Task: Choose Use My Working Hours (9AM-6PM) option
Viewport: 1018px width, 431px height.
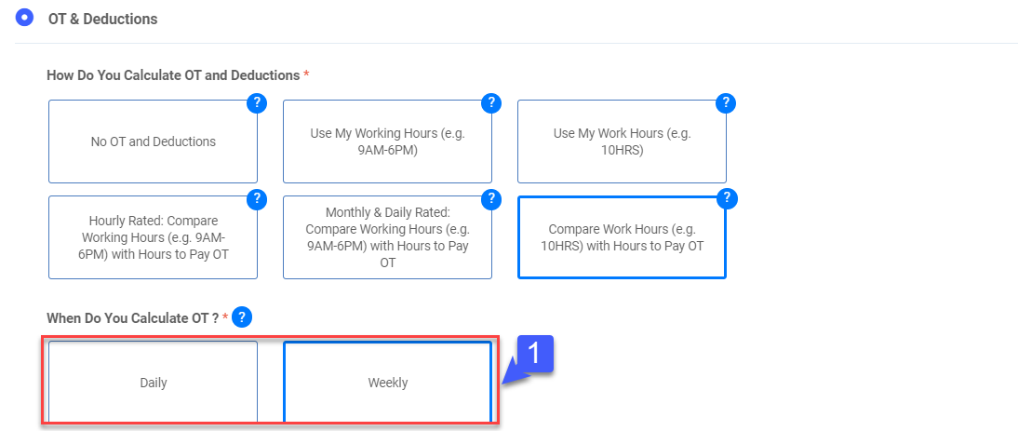Action: click(x=387, y=142)
